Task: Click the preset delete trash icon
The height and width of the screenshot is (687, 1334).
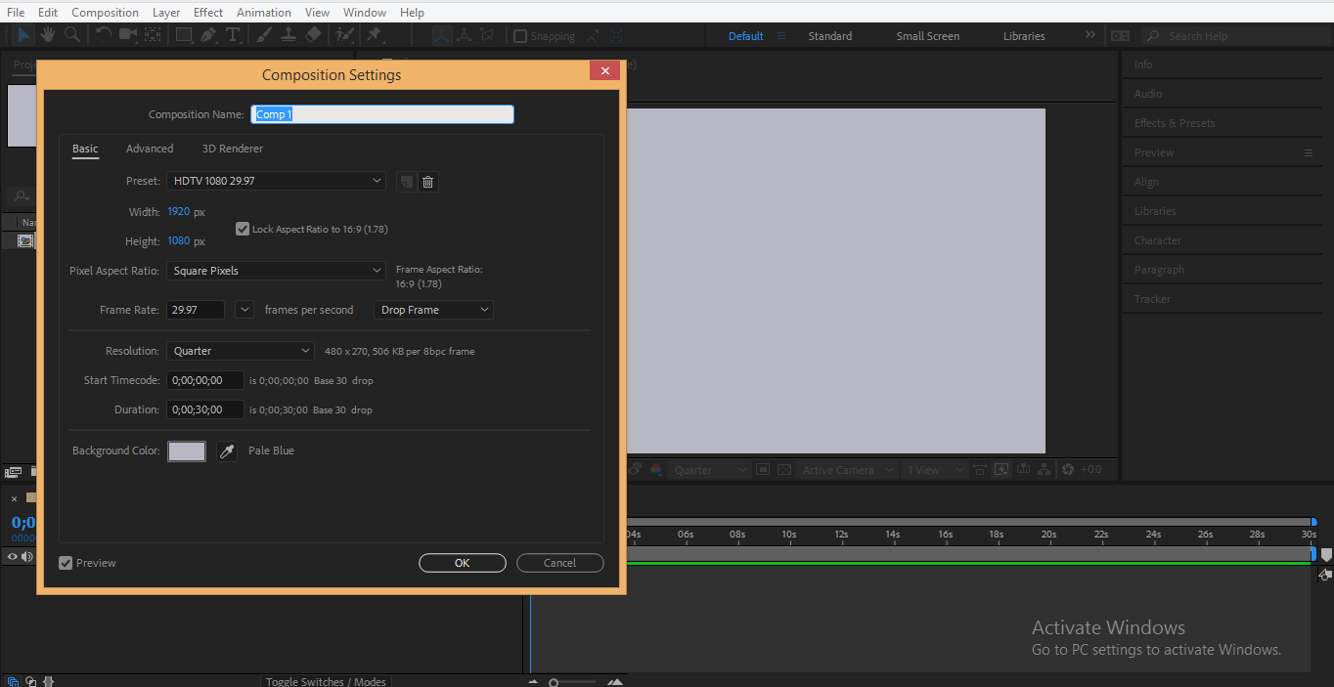Action: [427, 181]
